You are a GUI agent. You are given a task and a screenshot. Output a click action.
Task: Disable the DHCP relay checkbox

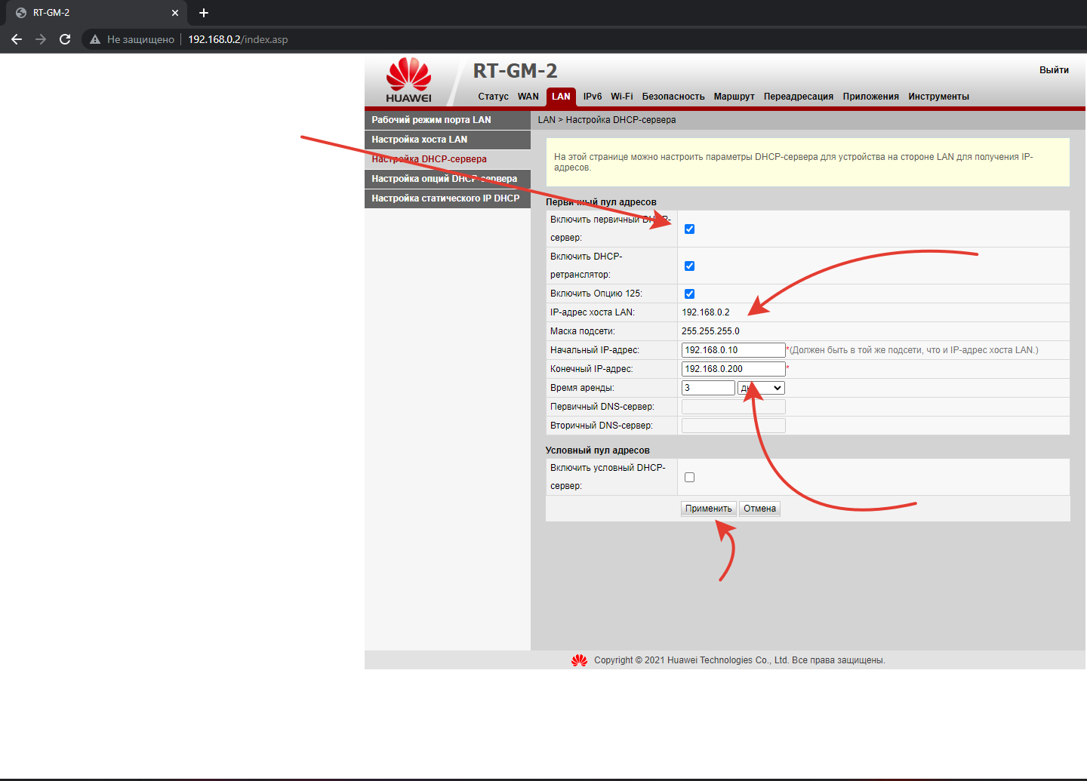689,266
